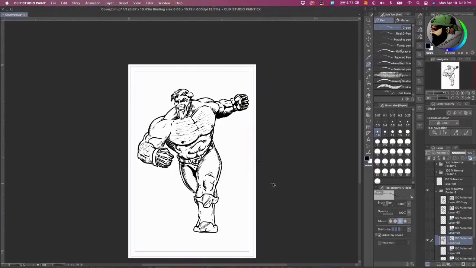Collapse the Folder 8 layer group
This screenshot has height=268, width=476.
click(436, 191)
